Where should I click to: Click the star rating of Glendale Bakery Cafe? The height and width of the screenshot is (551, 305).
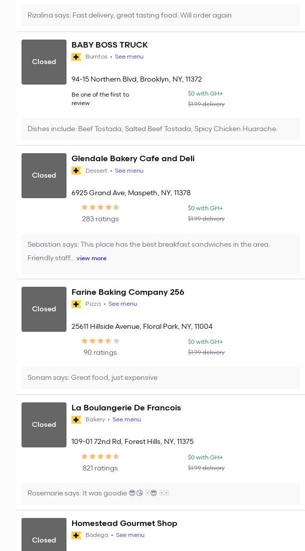tap(100, 207)
